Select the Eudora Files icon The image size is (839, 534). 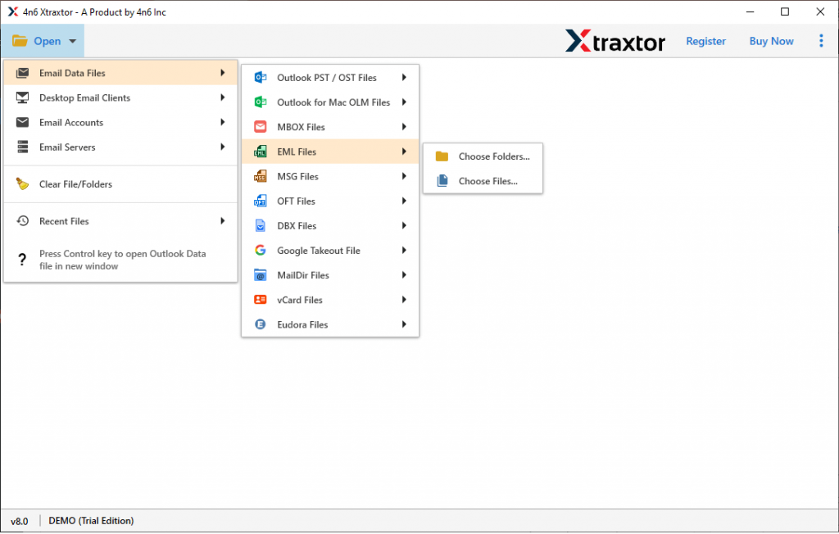261,324
